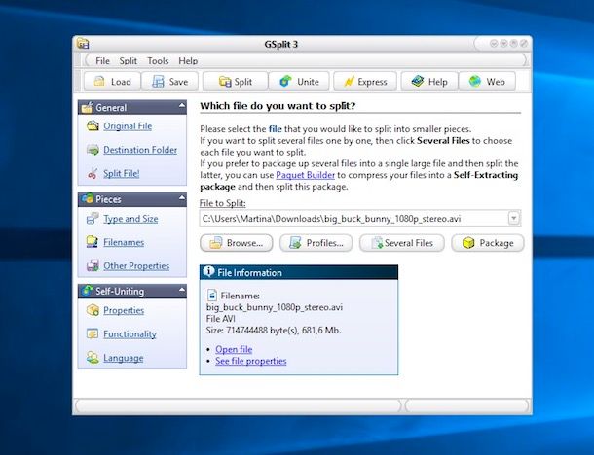This screenshot has width=594, height=455.
Task: Click the Filenames icon in Pieces
Action: click(x=93, y=242)
